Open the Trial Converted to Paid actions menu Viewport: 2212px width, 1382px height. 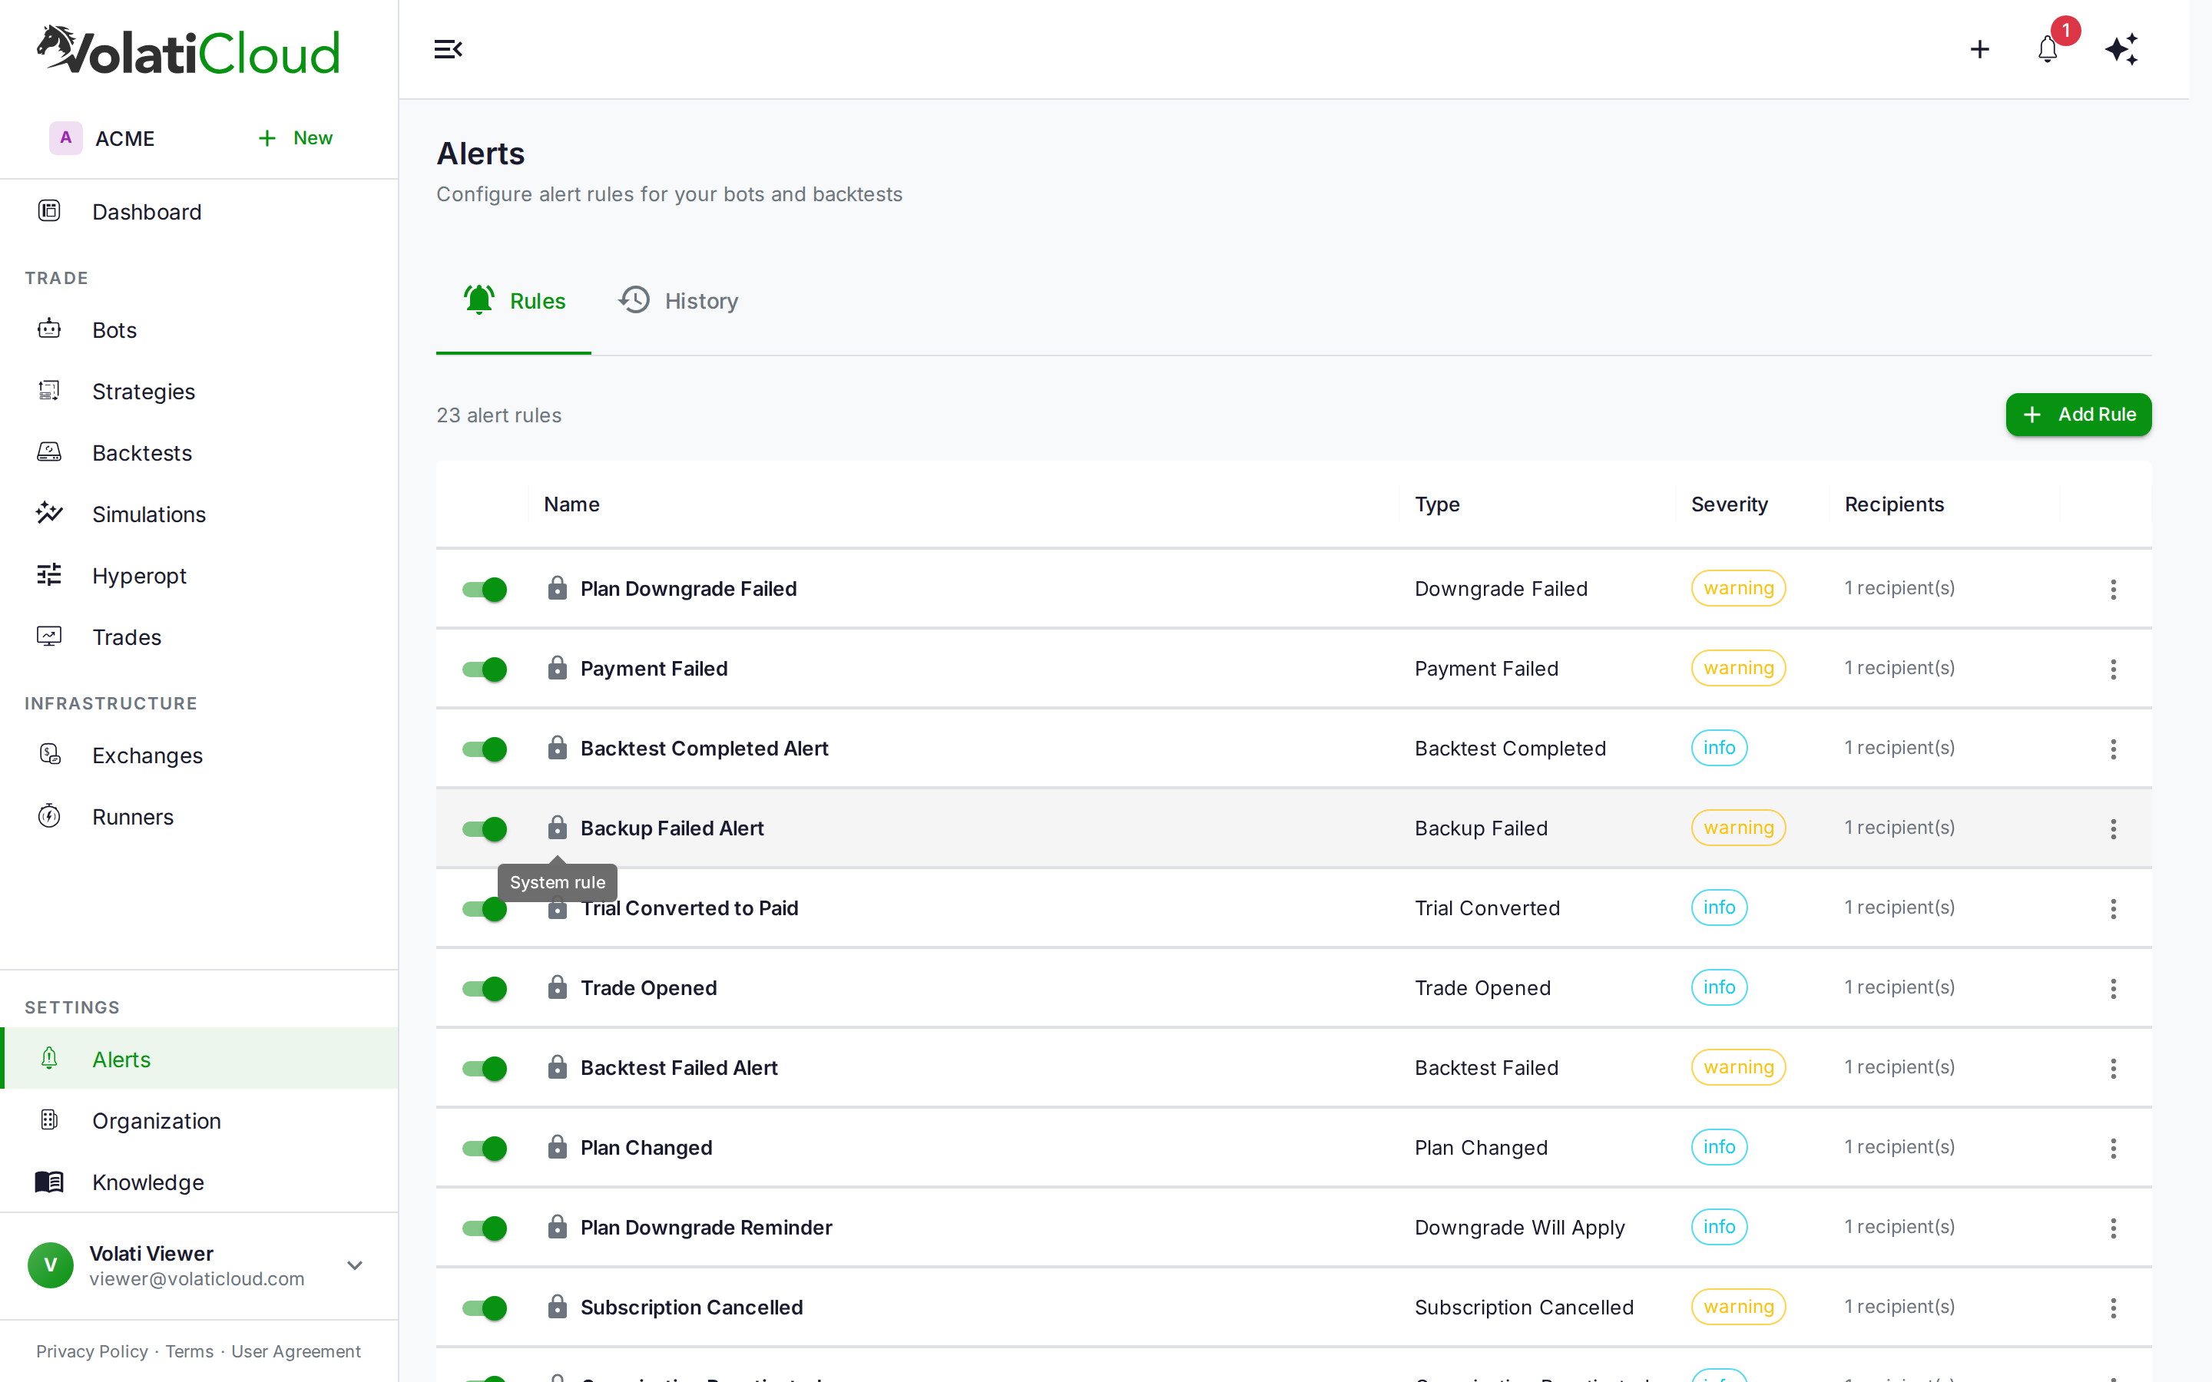[x=2113, y=908]
